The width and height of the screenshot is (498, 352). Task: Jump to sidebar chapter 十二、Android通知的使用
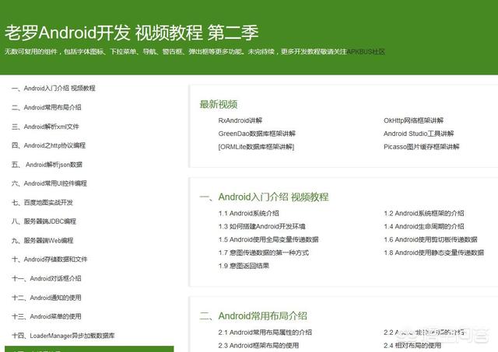[46, 298]
